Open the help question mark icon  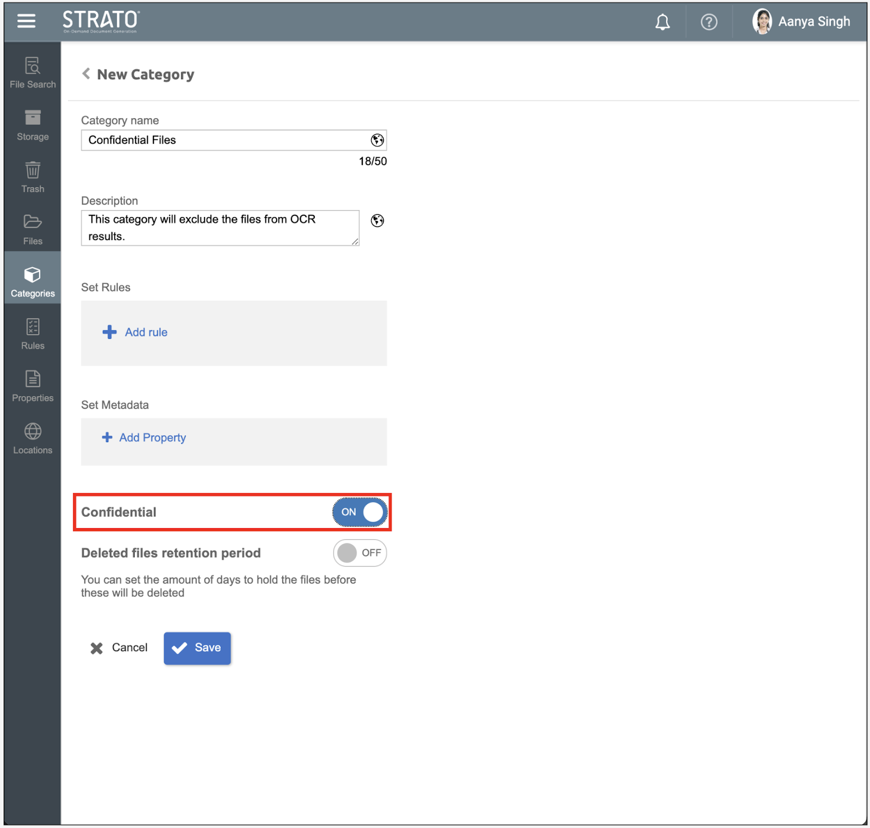coord(709,22)
